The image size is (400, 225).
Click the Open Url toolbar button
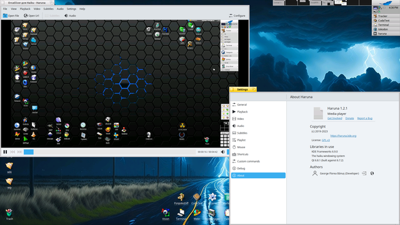[31, 16]
